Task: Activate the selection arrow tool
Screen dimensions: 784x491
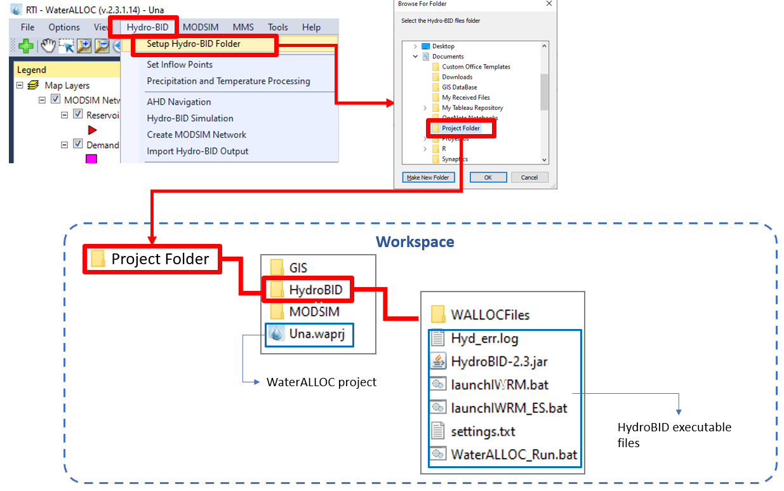Action: coord(67,46)
